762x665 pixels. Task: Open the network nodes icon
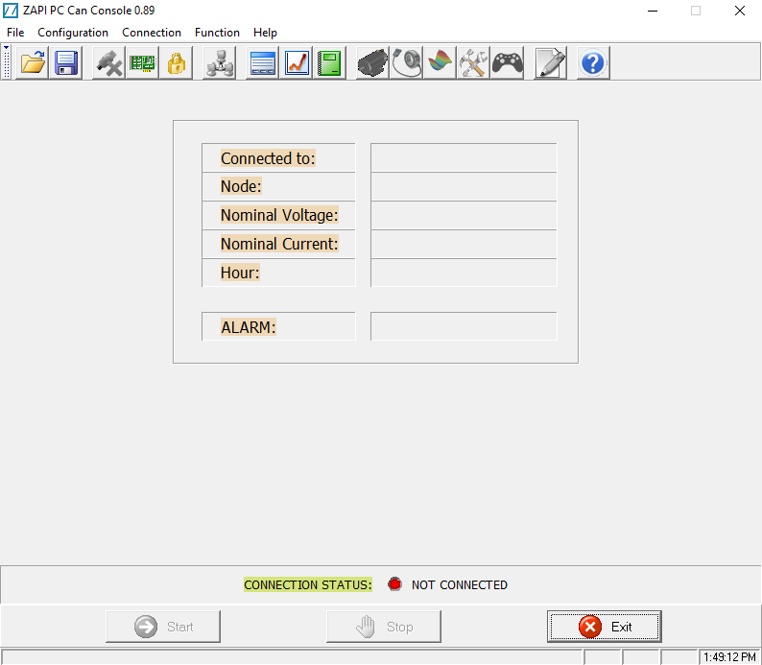click(x=219, y=62)
